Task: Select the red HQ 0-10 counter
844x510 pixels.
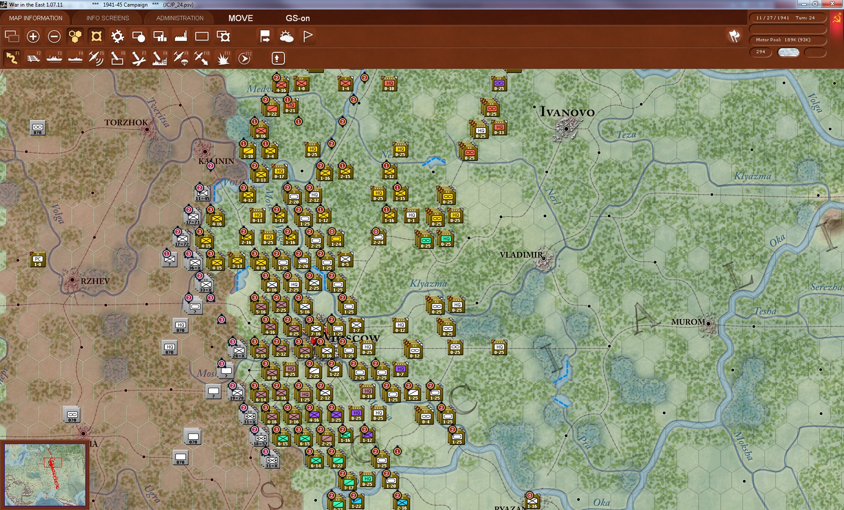Action: [389, 84]
